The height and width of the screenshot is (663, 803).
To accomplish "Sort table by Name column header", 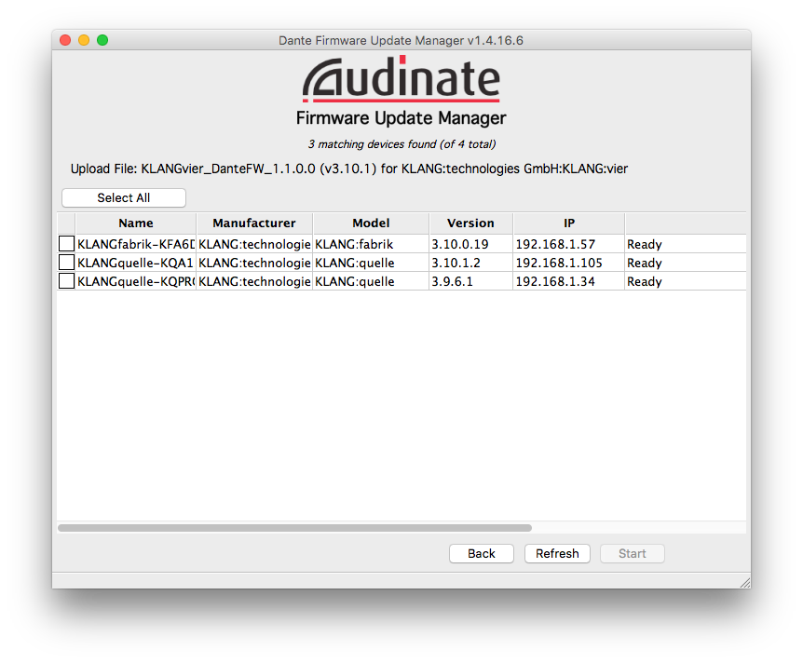I will tap(136, 223).
